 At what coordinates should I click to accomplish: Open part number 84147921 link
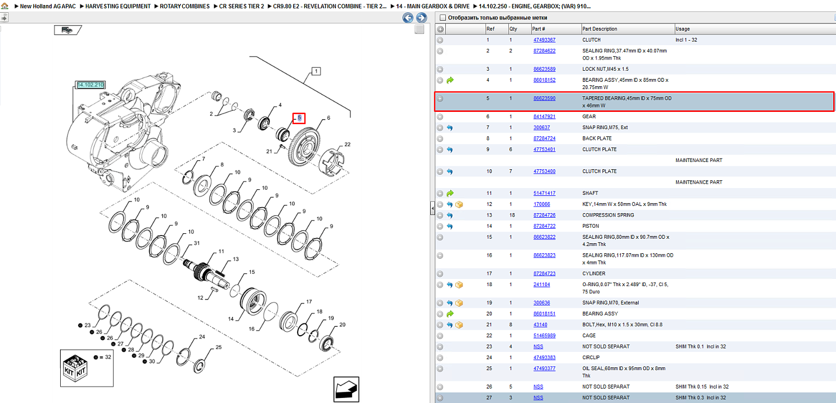545,116
